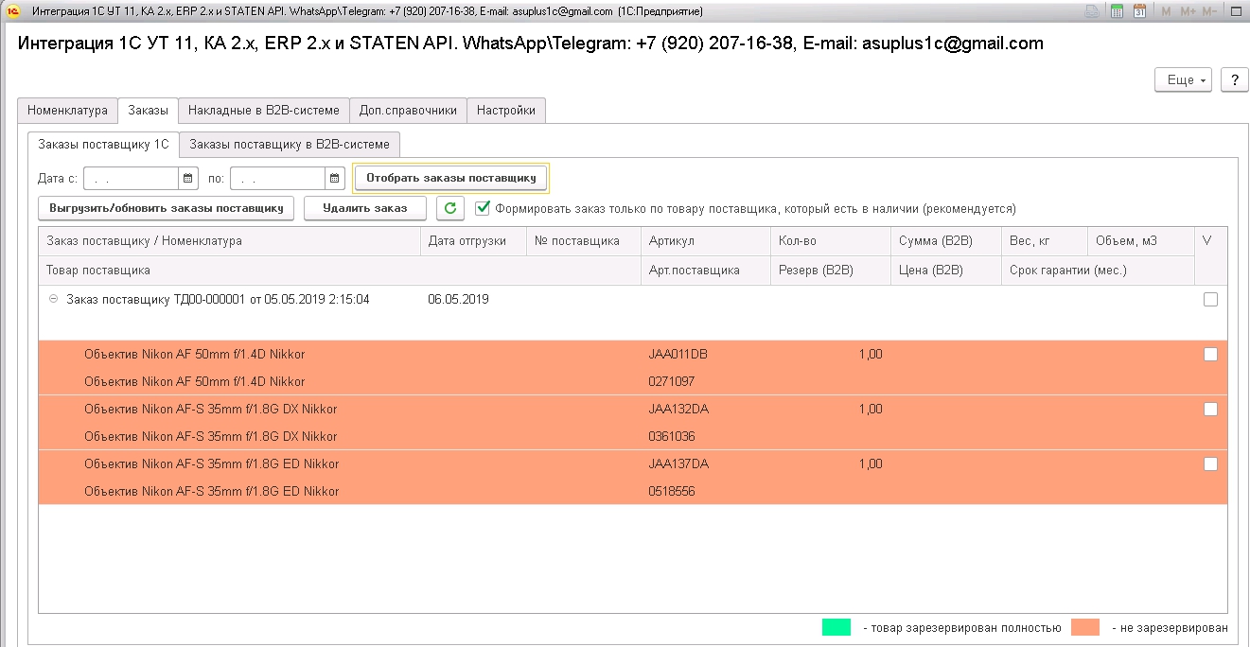Click the Удалить заказ button
This screenshot has width=1250, height=647.
click(x=364, y=208)
